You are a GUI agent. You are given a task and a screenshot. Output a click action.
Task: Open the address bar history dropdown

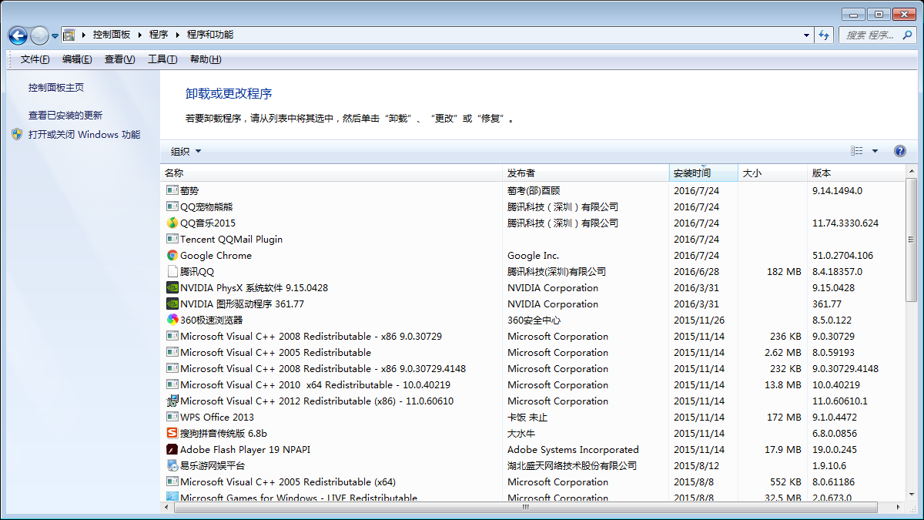(x=806, y=35)
